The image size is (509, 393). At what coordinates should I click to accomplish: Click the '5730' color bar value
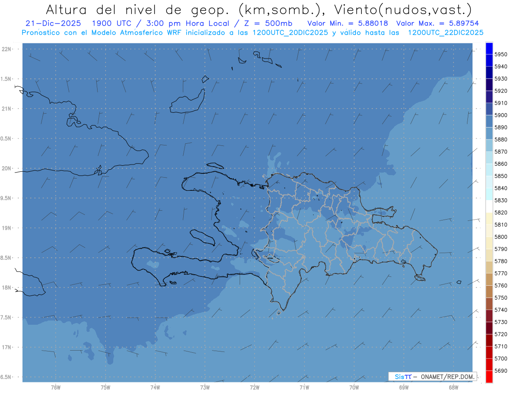[501, 322]
